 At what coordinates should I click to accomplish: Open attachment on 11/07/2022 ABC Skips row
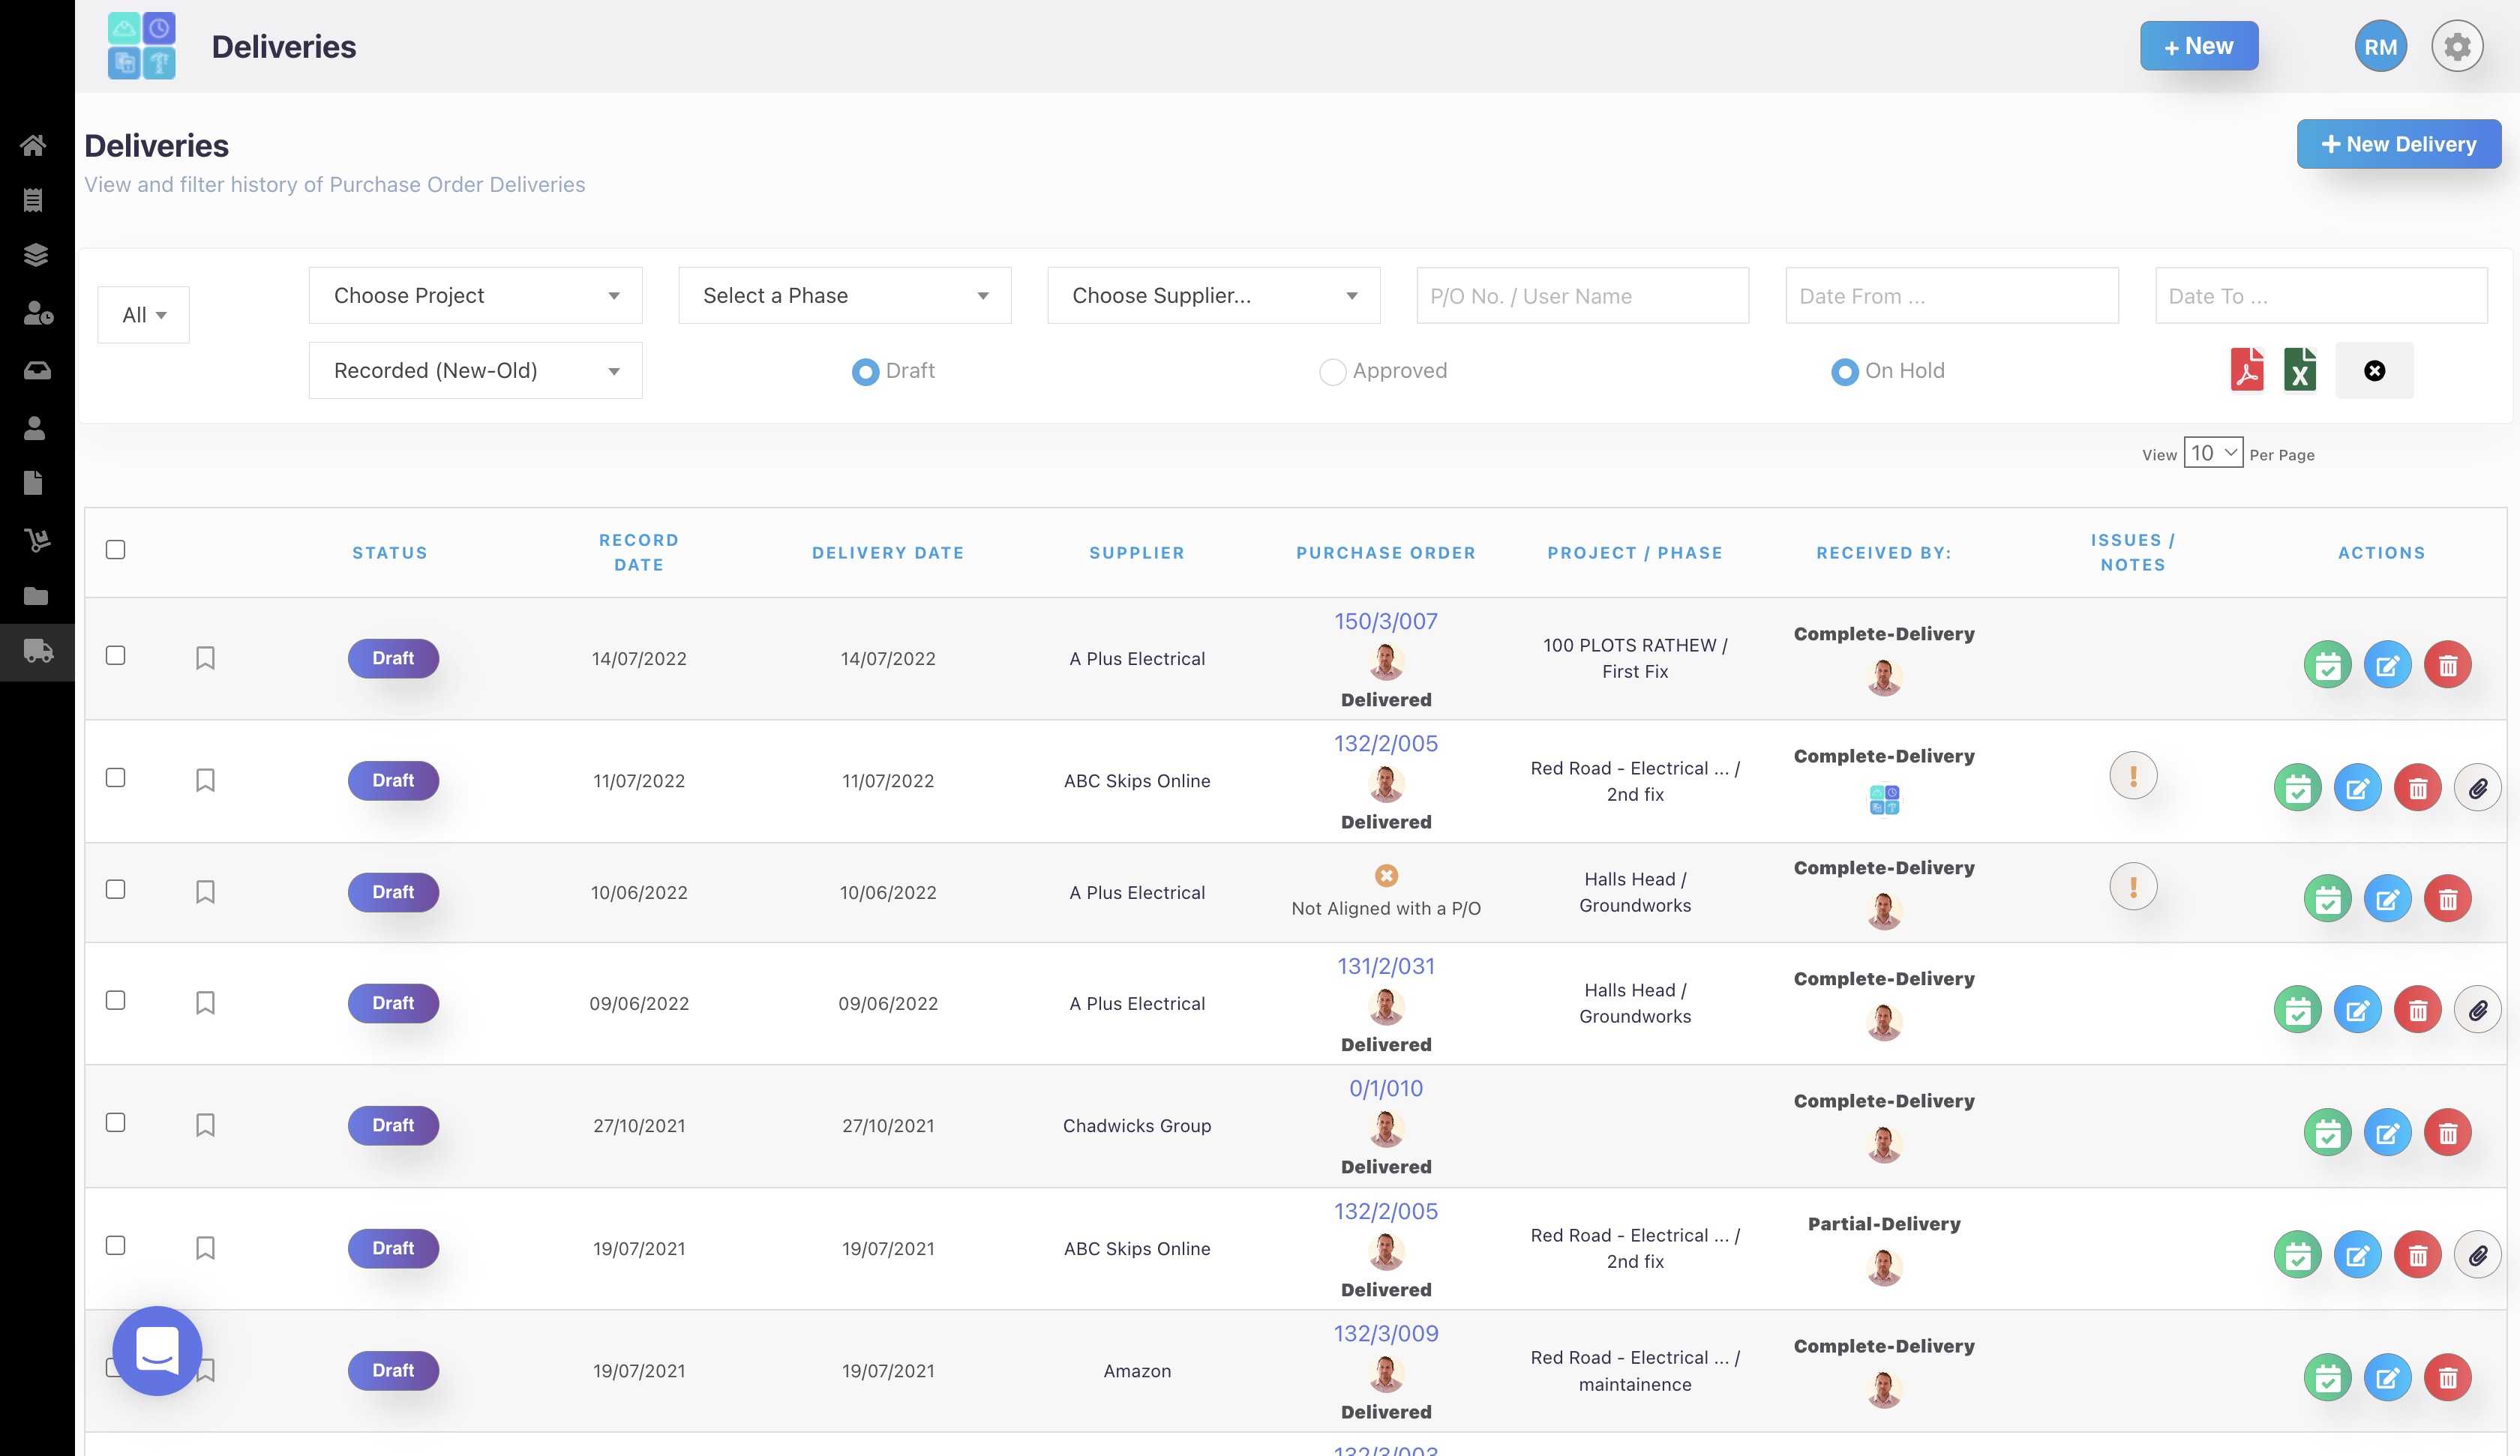tap(2477, 789)
